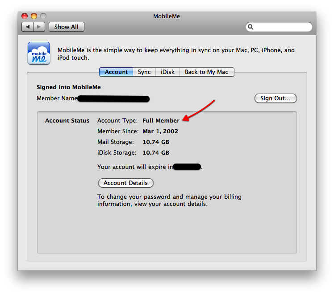Image resolution: width=334 pixels, height=295 pixels.
Task: Go forward with the right arrow button
Action: pyautogui.click(x=39, y=27)
